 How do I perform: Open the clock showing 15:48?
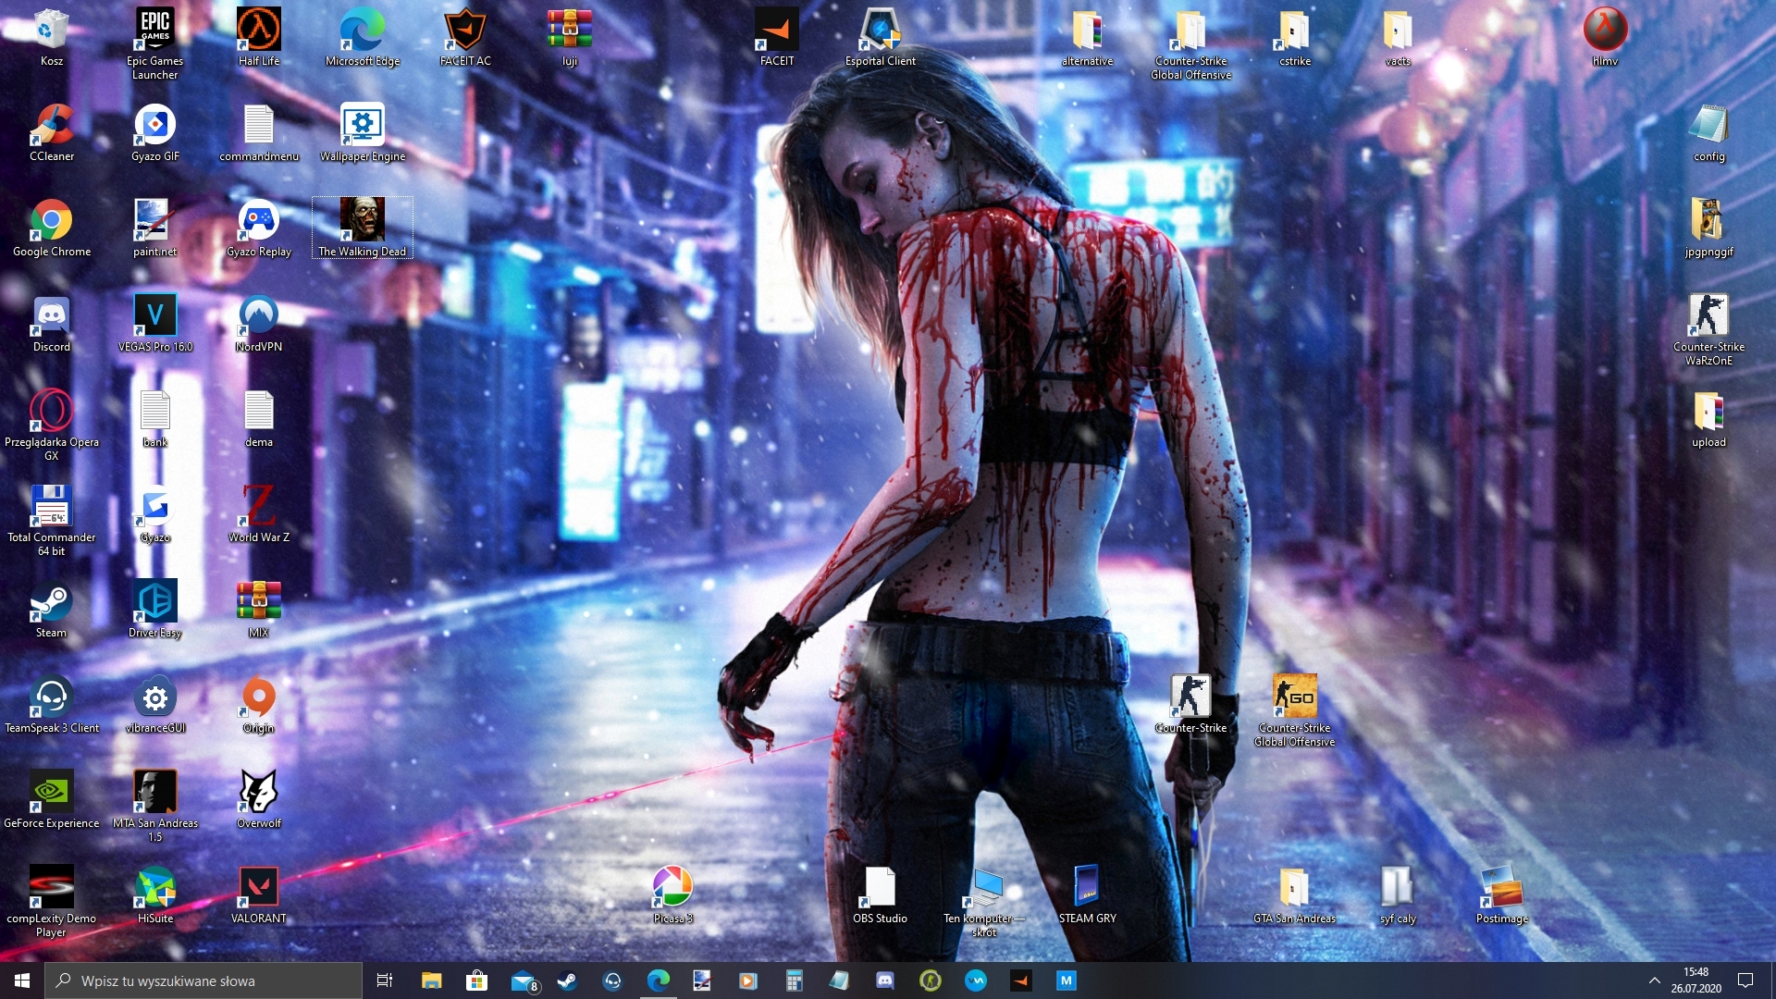coord(1696,980)
